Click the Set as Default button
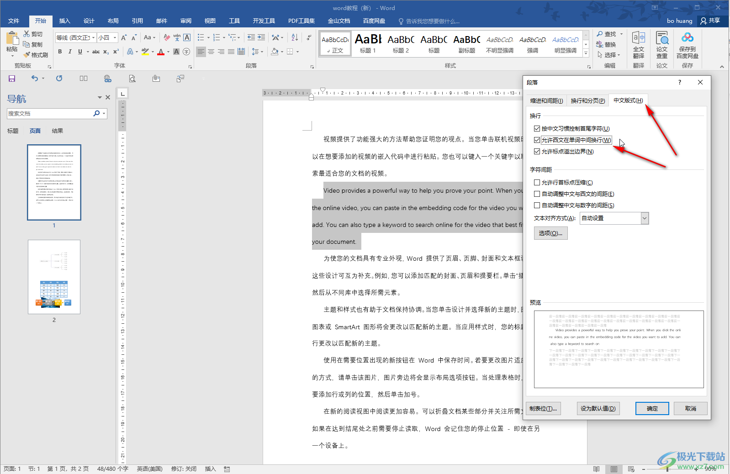The image size is (730, 474). 598,409
